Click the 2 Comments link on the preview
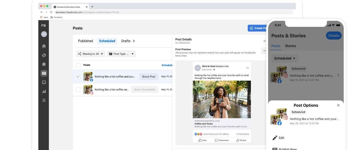 (x=243, y=134)
